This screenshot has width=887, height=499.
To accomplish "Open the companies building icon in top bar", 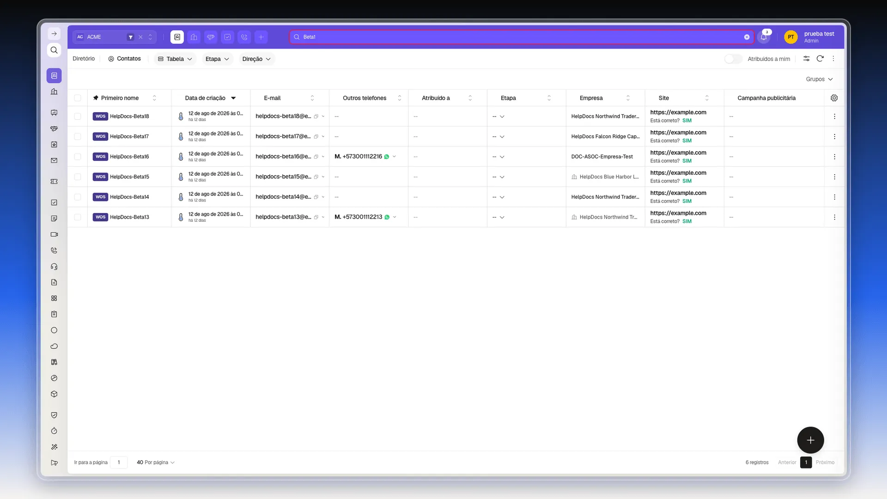I will tap(194, 37).
